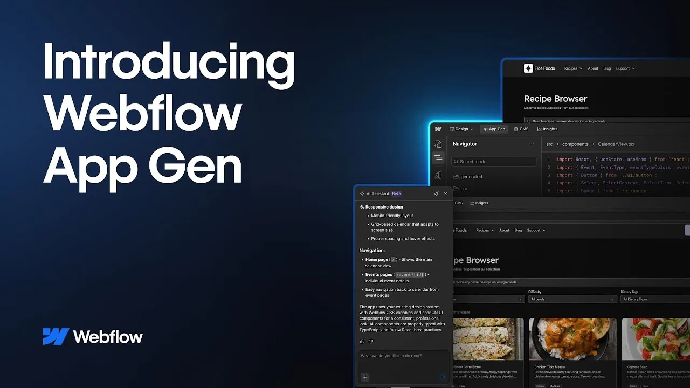
Task: Click the /event/[id] code snippet
Action: [x=410, y=274]
